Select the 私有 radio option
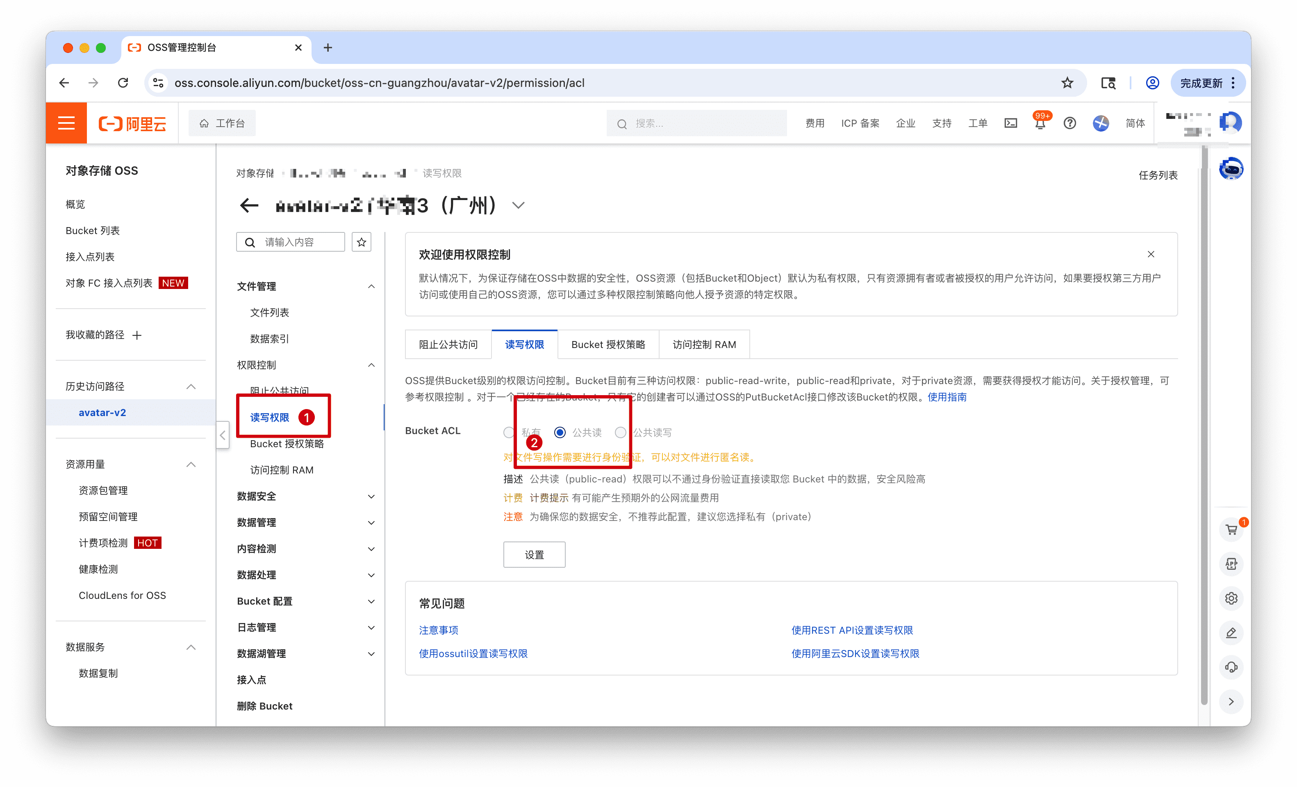This screenshot has height=787, width=1297. click(x=508, y=432)
